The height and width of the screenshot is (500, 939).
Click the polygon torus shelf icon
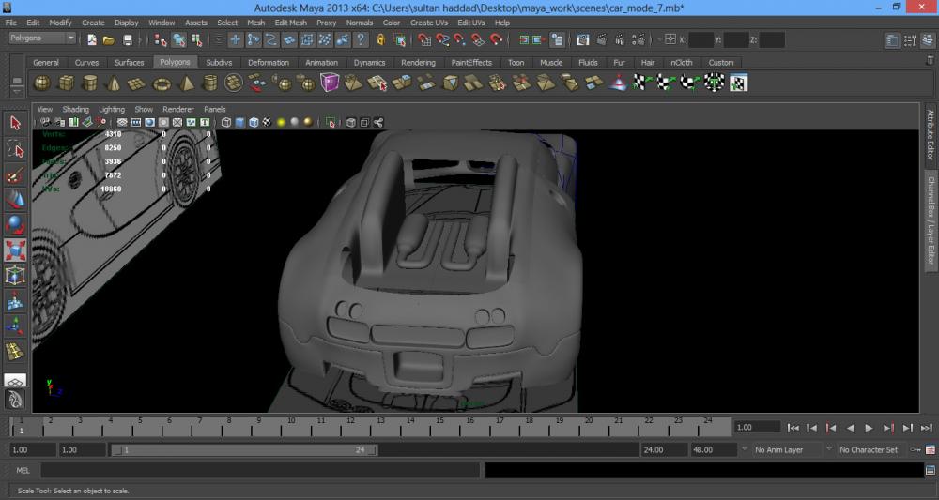pos(162,83)
